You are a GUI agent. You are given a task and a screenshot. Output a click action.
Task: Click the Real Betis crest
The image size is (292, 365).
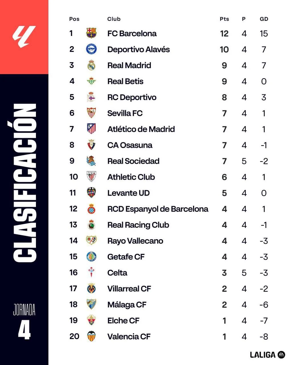91,81
